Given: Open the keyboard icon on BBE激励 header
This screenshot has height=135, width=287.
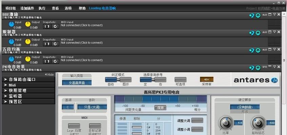Looking at the screenshot, I should point(265,15).
